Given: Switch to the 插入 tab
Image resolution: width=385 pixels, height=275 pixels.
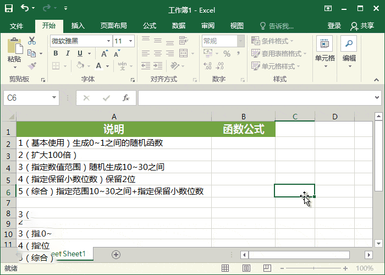Looking at the screenshot, I should click(x=78, y=26).
